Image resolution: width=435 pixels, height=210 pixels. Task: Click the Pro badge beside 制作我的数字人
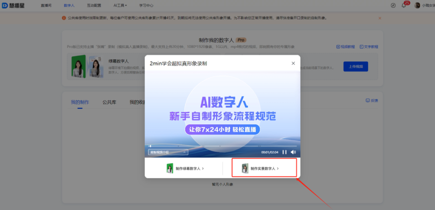(241, 40)
